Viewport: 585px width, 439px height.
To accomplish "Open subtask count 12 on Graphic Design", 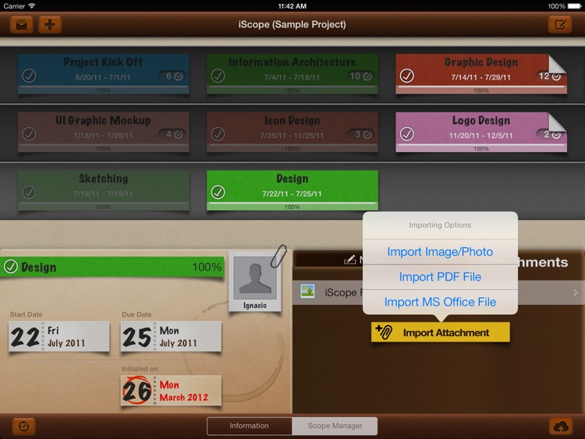I will 550,76.
